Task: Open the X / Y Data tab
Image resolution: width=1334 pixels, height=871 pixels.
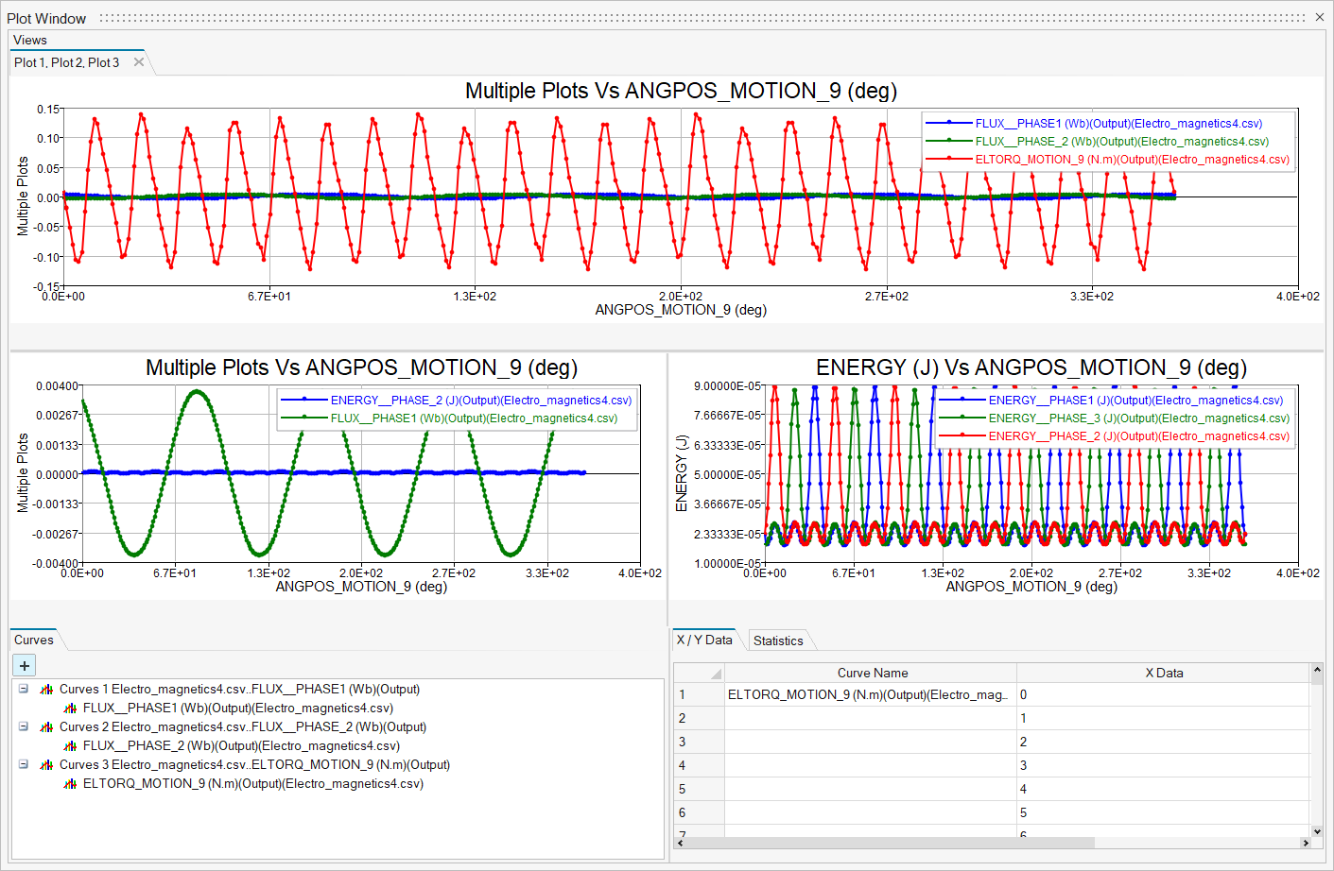Action: click(704, 640)
